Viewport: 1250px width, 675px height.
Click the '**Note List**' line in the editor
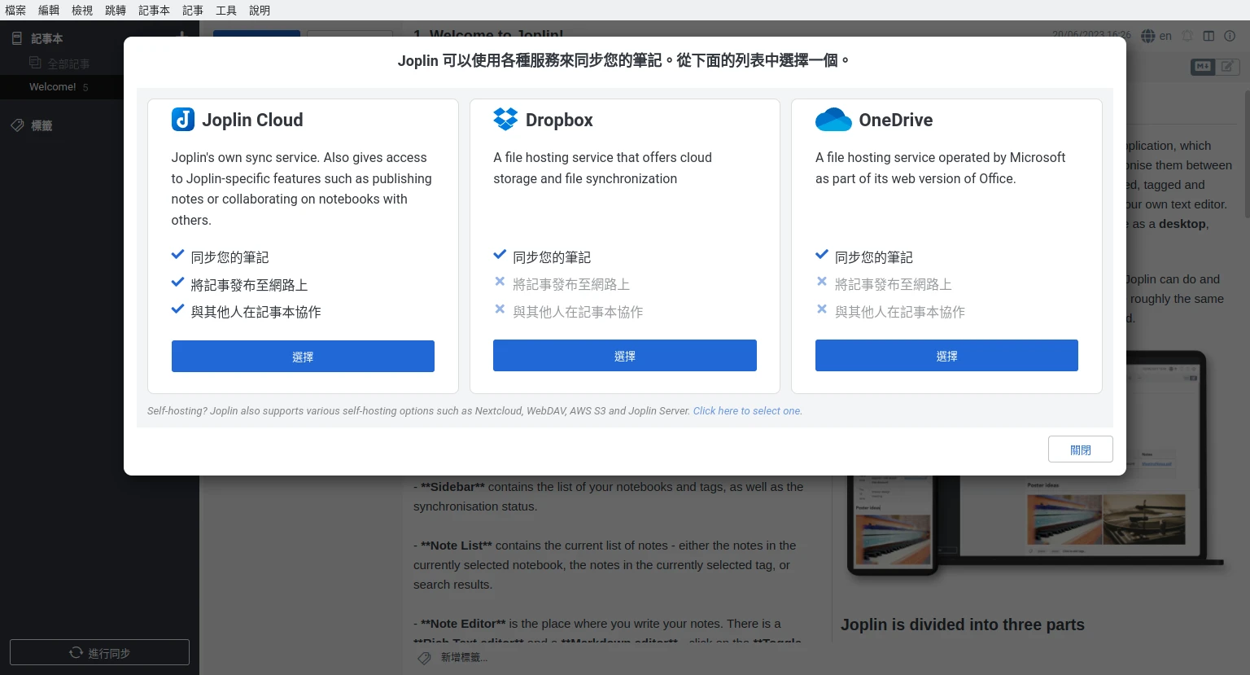click(x=605, y=565)
